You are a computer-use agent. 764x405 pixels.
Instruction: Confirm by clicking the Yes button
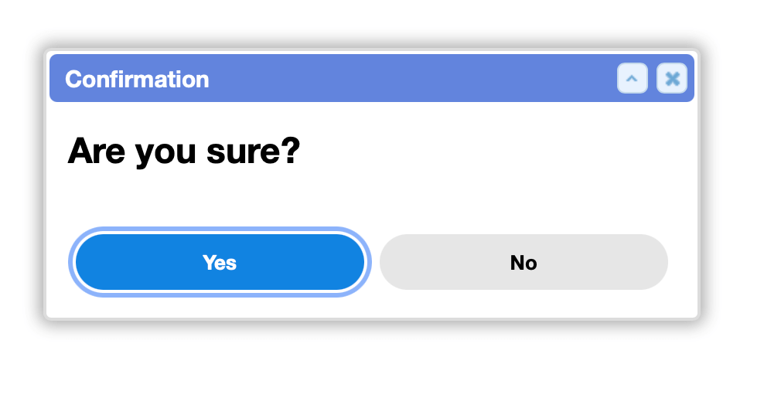click(x=220, y=262)
